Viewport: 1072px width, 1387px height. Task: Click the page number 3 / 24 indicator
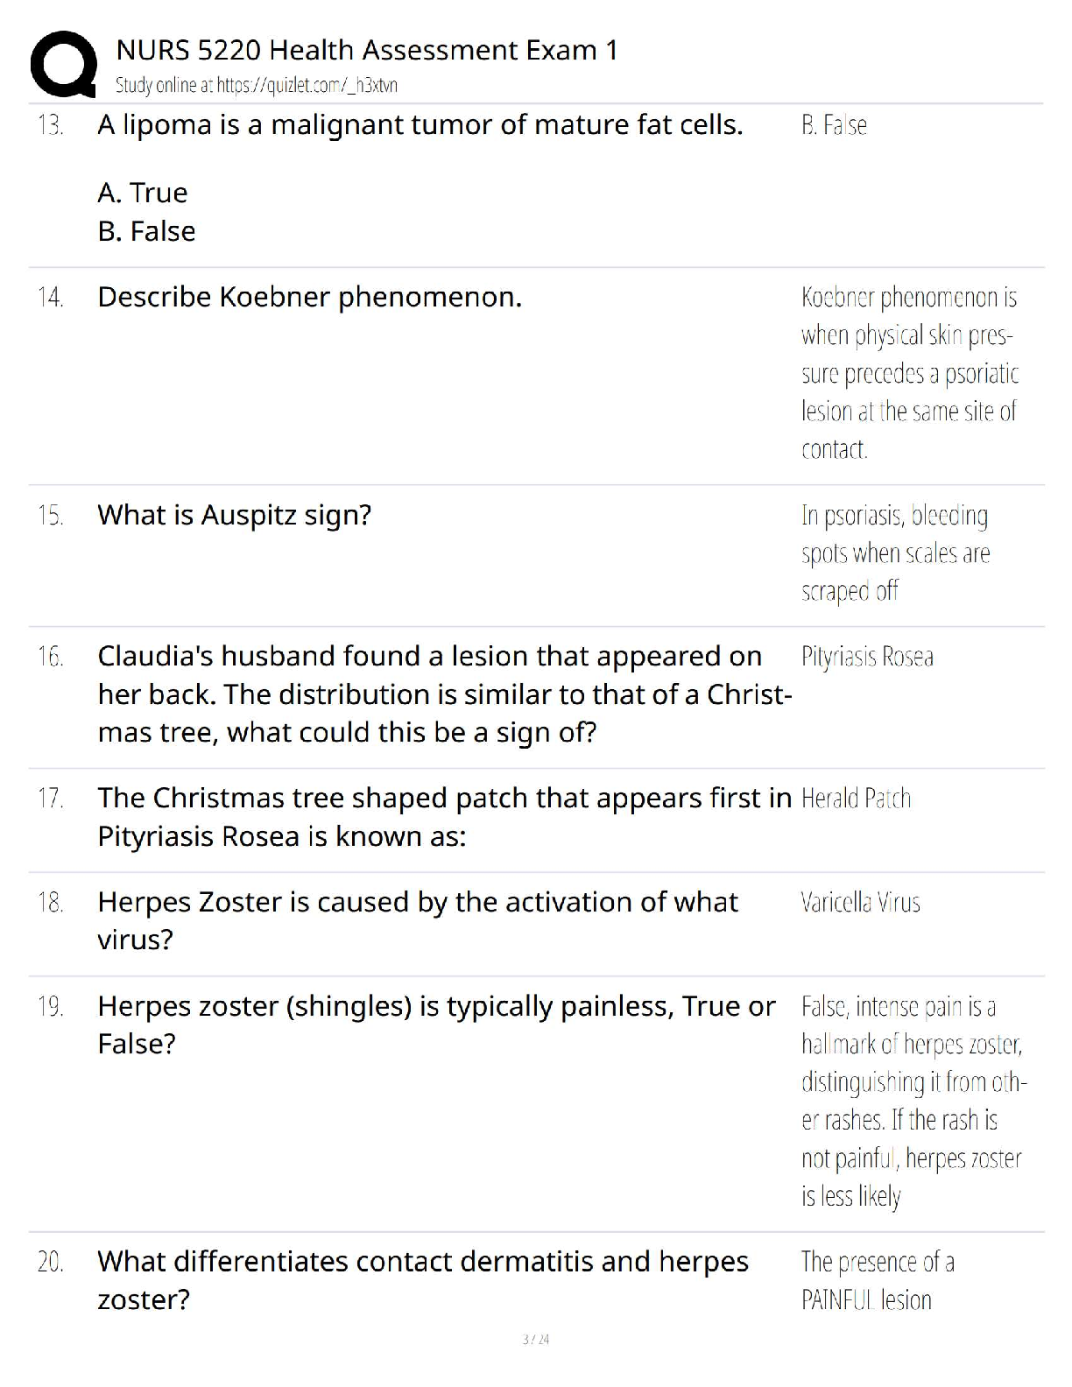click(x=535, y=1339)
